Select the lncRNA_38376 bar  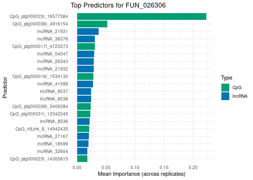[86, 39]
